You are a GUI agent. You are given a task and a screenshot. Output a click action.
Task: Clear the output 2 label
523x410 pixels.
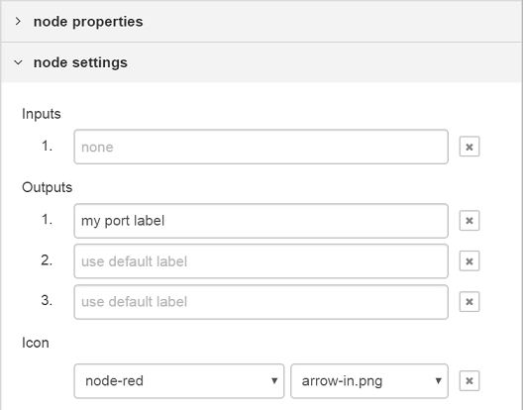point(470,261)
